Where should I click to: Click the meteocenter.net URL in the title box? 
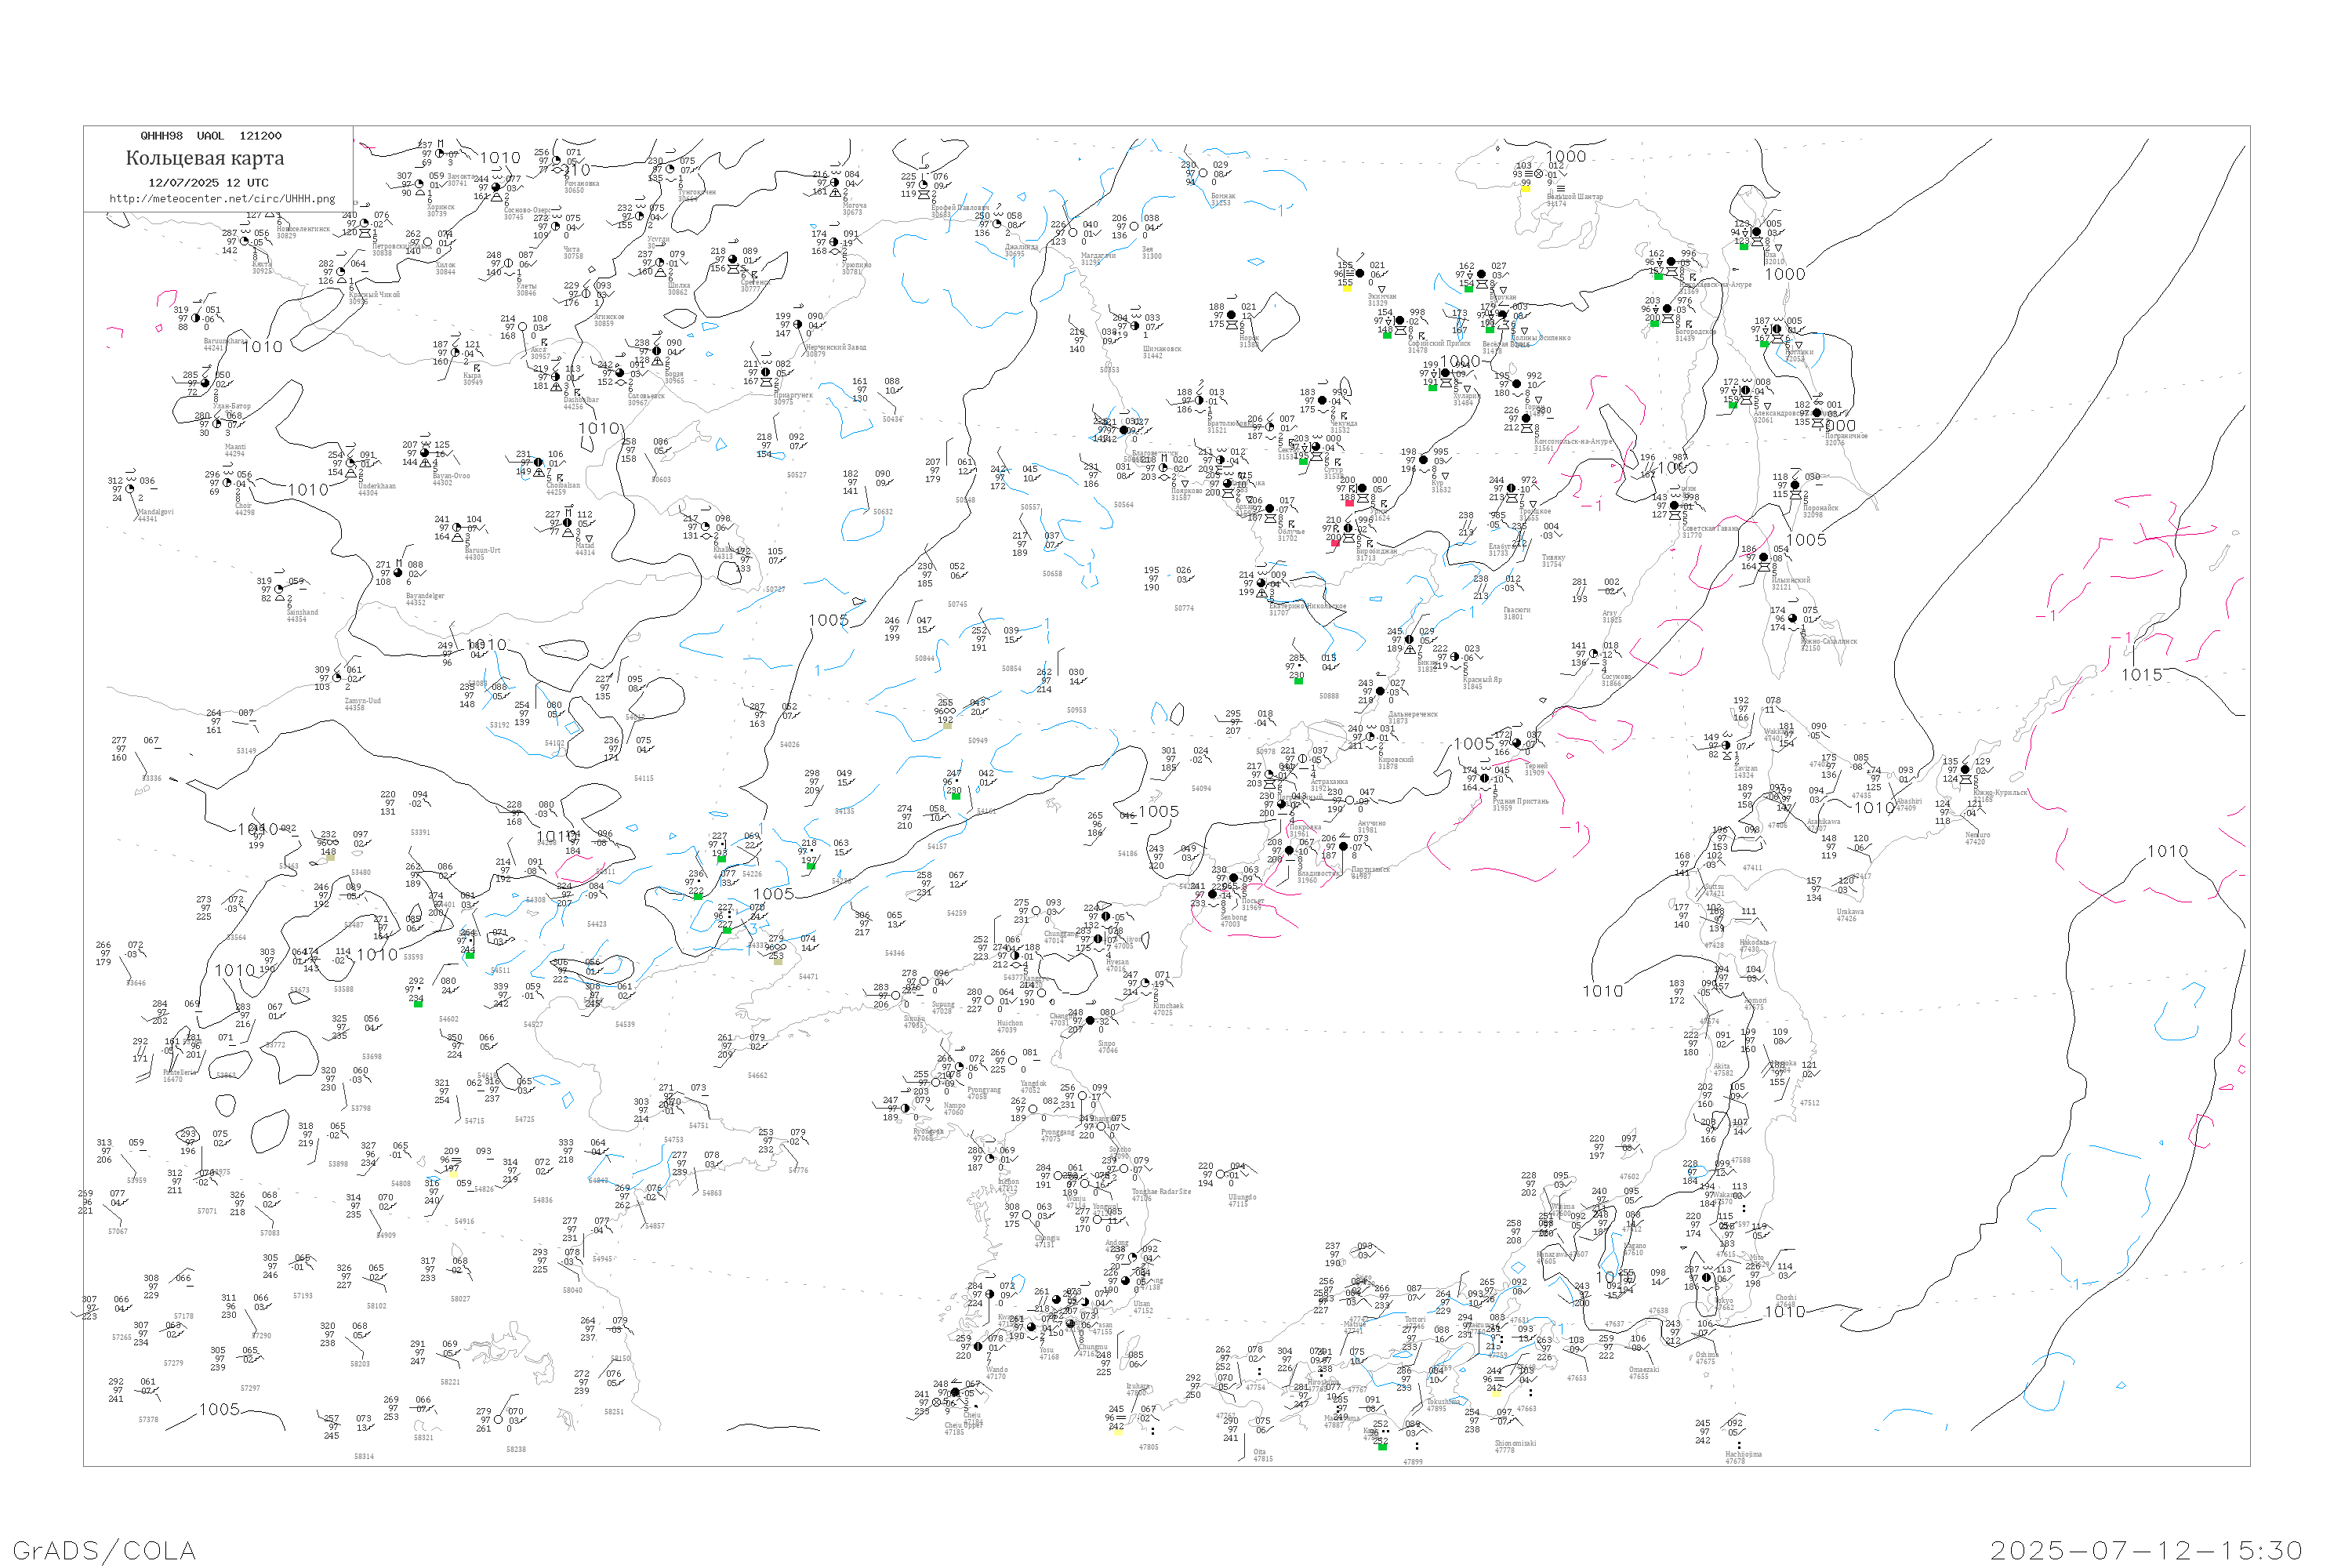(222, 198)
